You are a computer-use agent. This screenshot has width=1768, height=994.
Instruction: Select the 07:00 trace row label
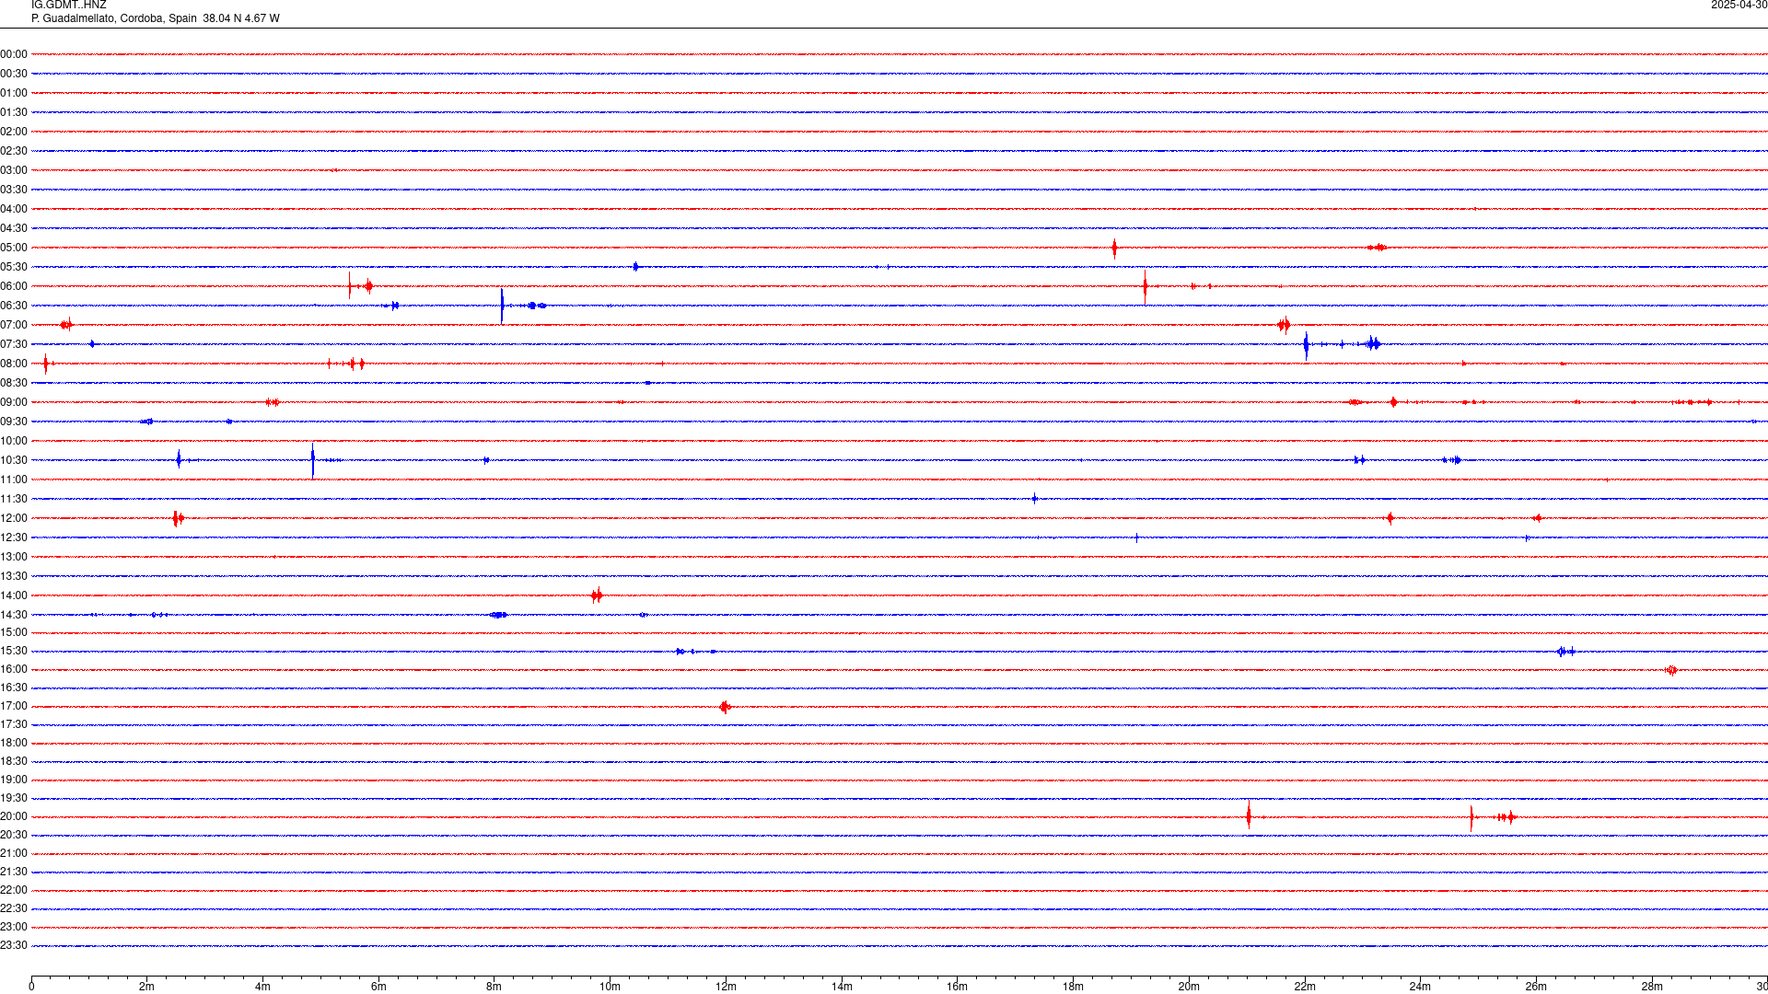pyautogui.click(x=14, y=325)
